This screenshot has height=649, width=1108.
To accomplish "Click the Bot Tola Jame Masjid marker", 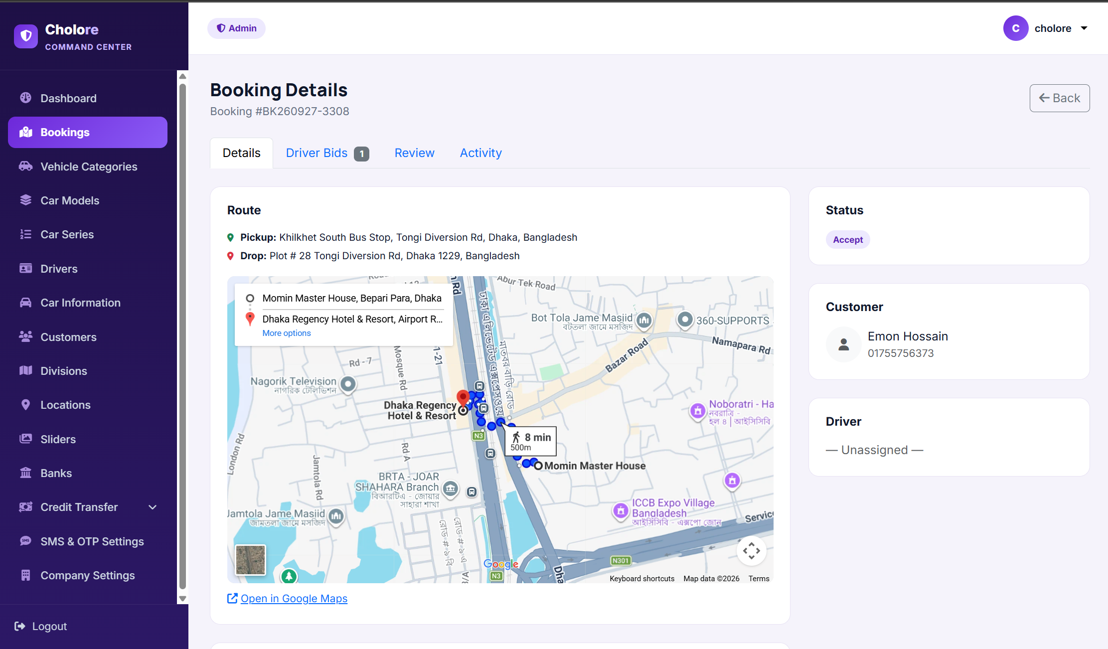I will (644, 321).
